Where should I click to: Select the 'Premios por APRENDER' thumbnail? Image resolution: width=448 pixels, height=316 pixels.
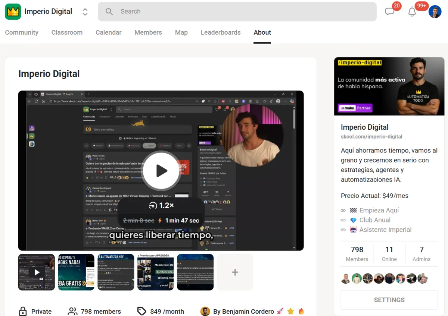(x=156, y=272)
